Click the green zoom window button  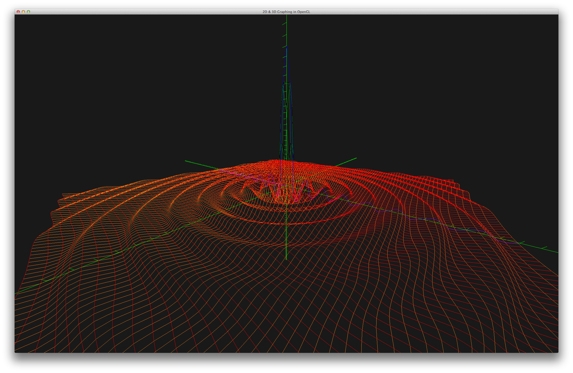click(28, 12)
